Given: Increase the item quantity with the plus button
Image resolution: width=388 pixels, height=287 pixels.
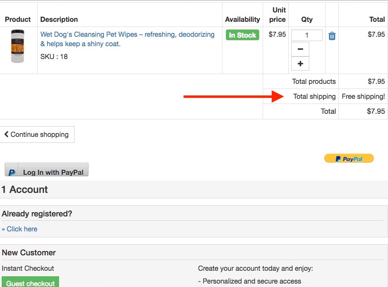Looking at the screenshot, I should coord(300,63).
